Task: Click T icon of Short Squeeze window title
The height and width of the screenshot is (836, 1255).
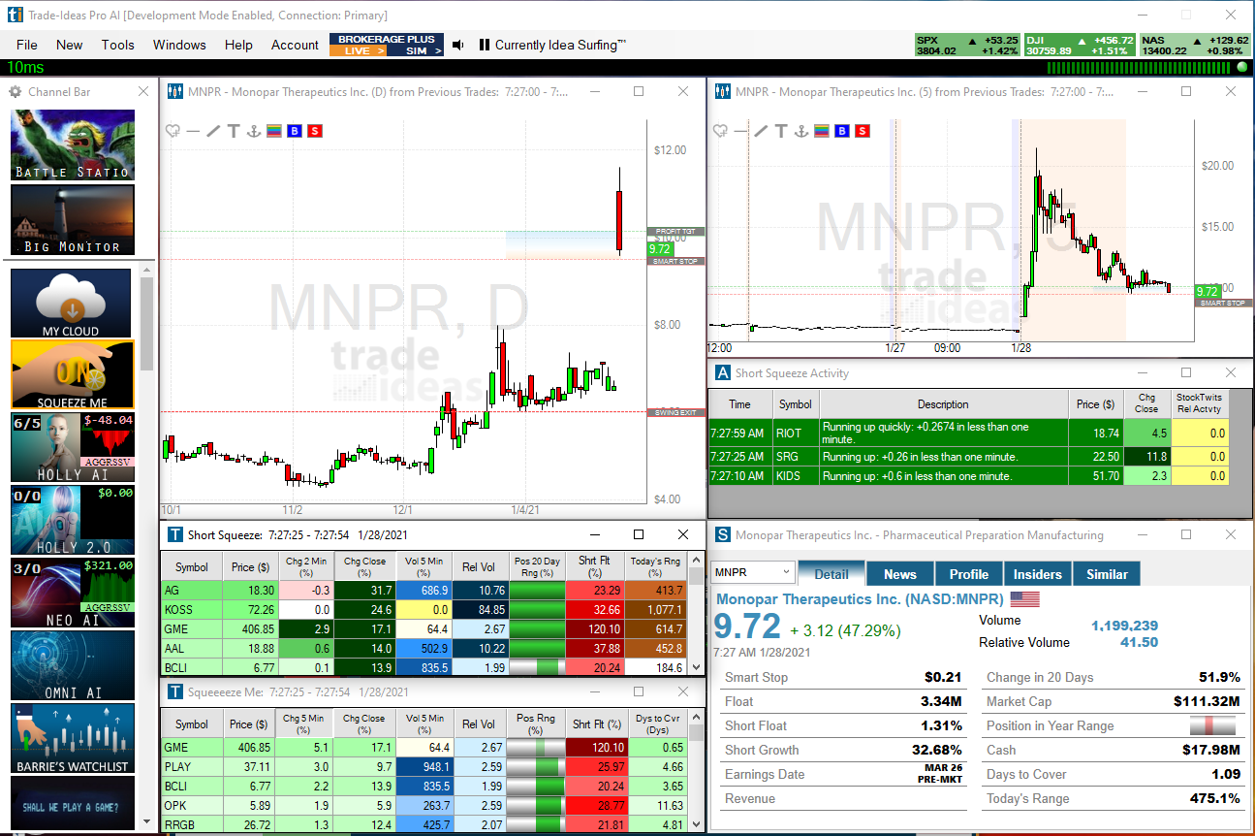Action: (174, 534)
